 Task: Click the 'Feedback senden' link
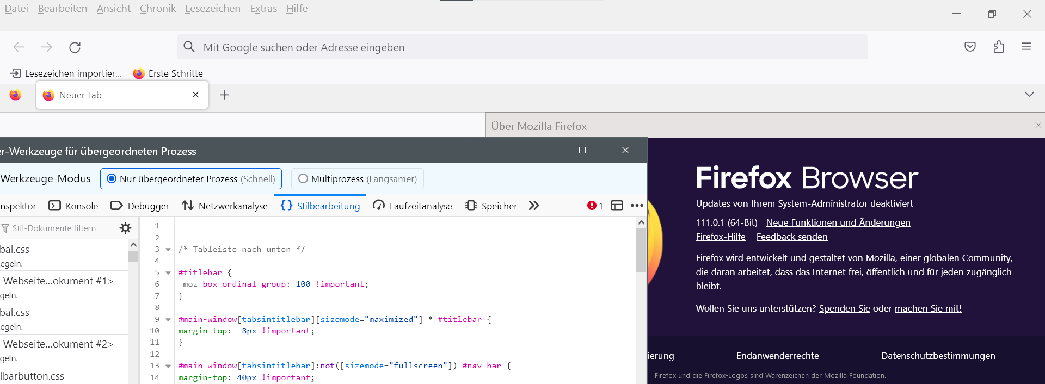pyautogui.click(x=791, y=237)
